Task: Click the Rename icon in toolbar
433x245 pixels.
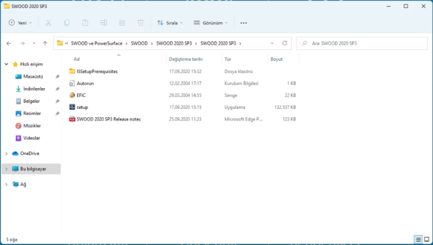Action: (104, 23)
